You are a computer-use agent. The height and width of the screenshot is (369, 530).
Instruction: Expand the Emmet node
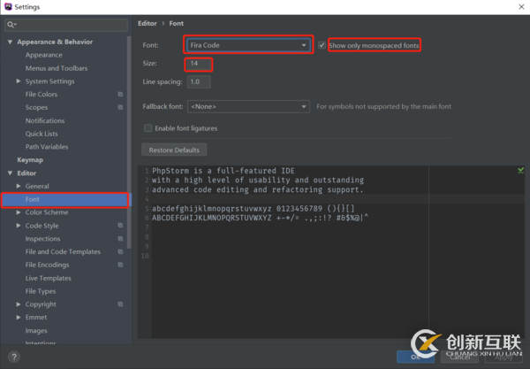coord(19,317)
